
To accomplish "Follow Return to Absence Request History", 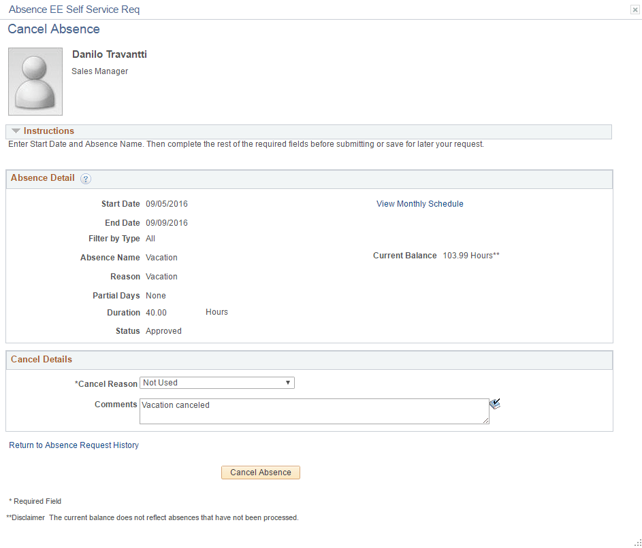I will [x=74, y=445].
